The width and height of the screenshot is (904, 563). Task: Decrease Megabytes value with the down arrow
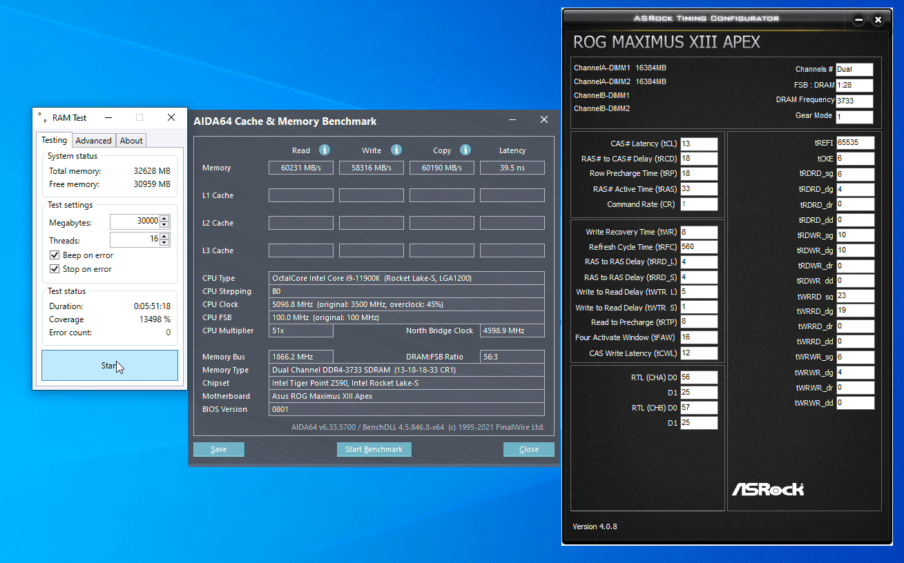coord(164,226)
